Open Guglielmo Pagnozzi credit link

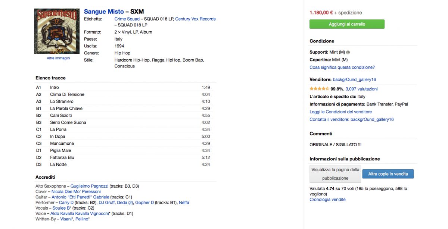click(89, 186)
